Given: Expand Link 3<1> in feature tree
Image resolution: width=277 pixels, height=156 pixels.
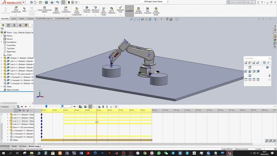Looking at the screenshot, I should (x=2, y=68).
